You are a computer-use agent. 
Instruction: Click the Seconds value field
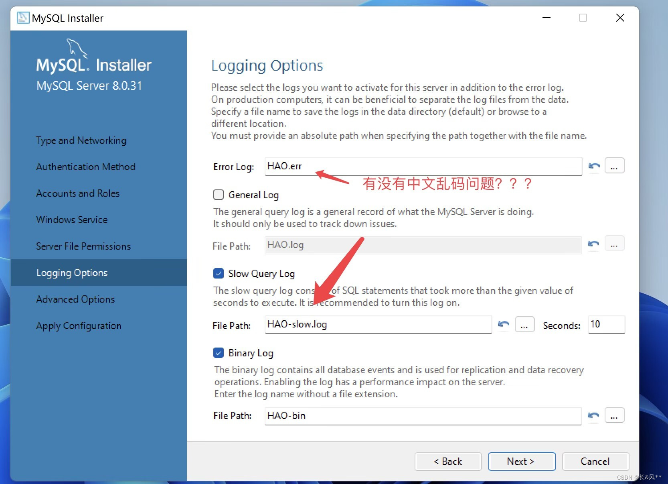pos(606,324)
